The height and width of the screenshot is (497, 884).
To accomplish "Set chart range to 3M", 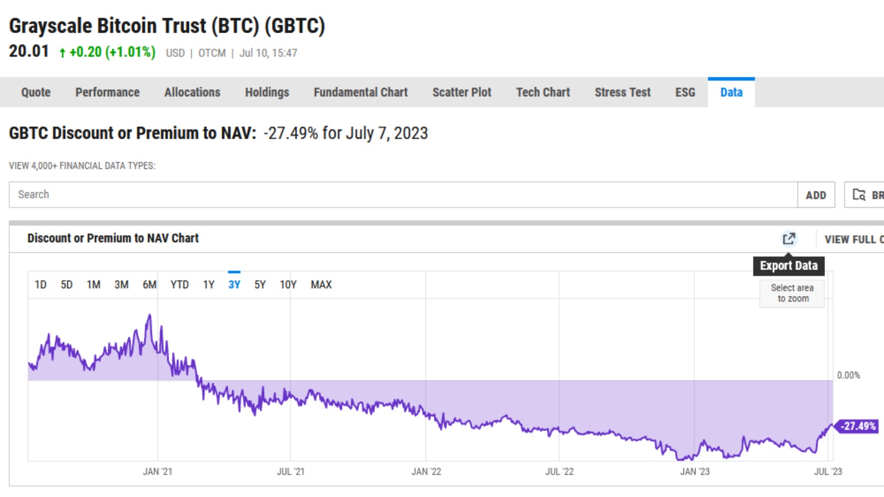I will tap(122, 284).
